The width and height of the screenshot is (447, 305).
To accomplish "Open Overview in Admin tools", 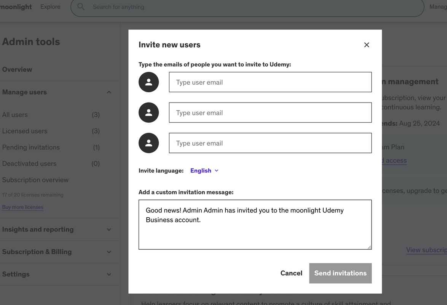I will (17, 69).
